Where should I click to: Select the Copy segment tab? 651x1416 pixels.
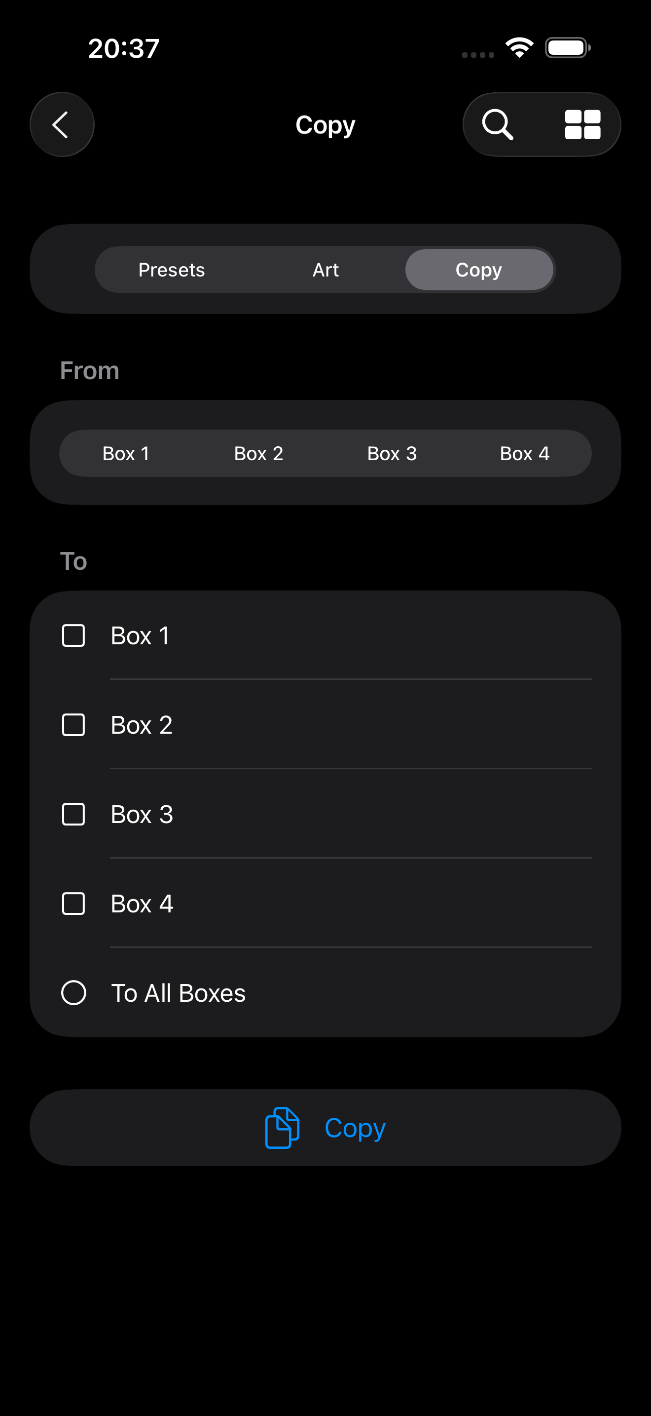click(479, 270)
